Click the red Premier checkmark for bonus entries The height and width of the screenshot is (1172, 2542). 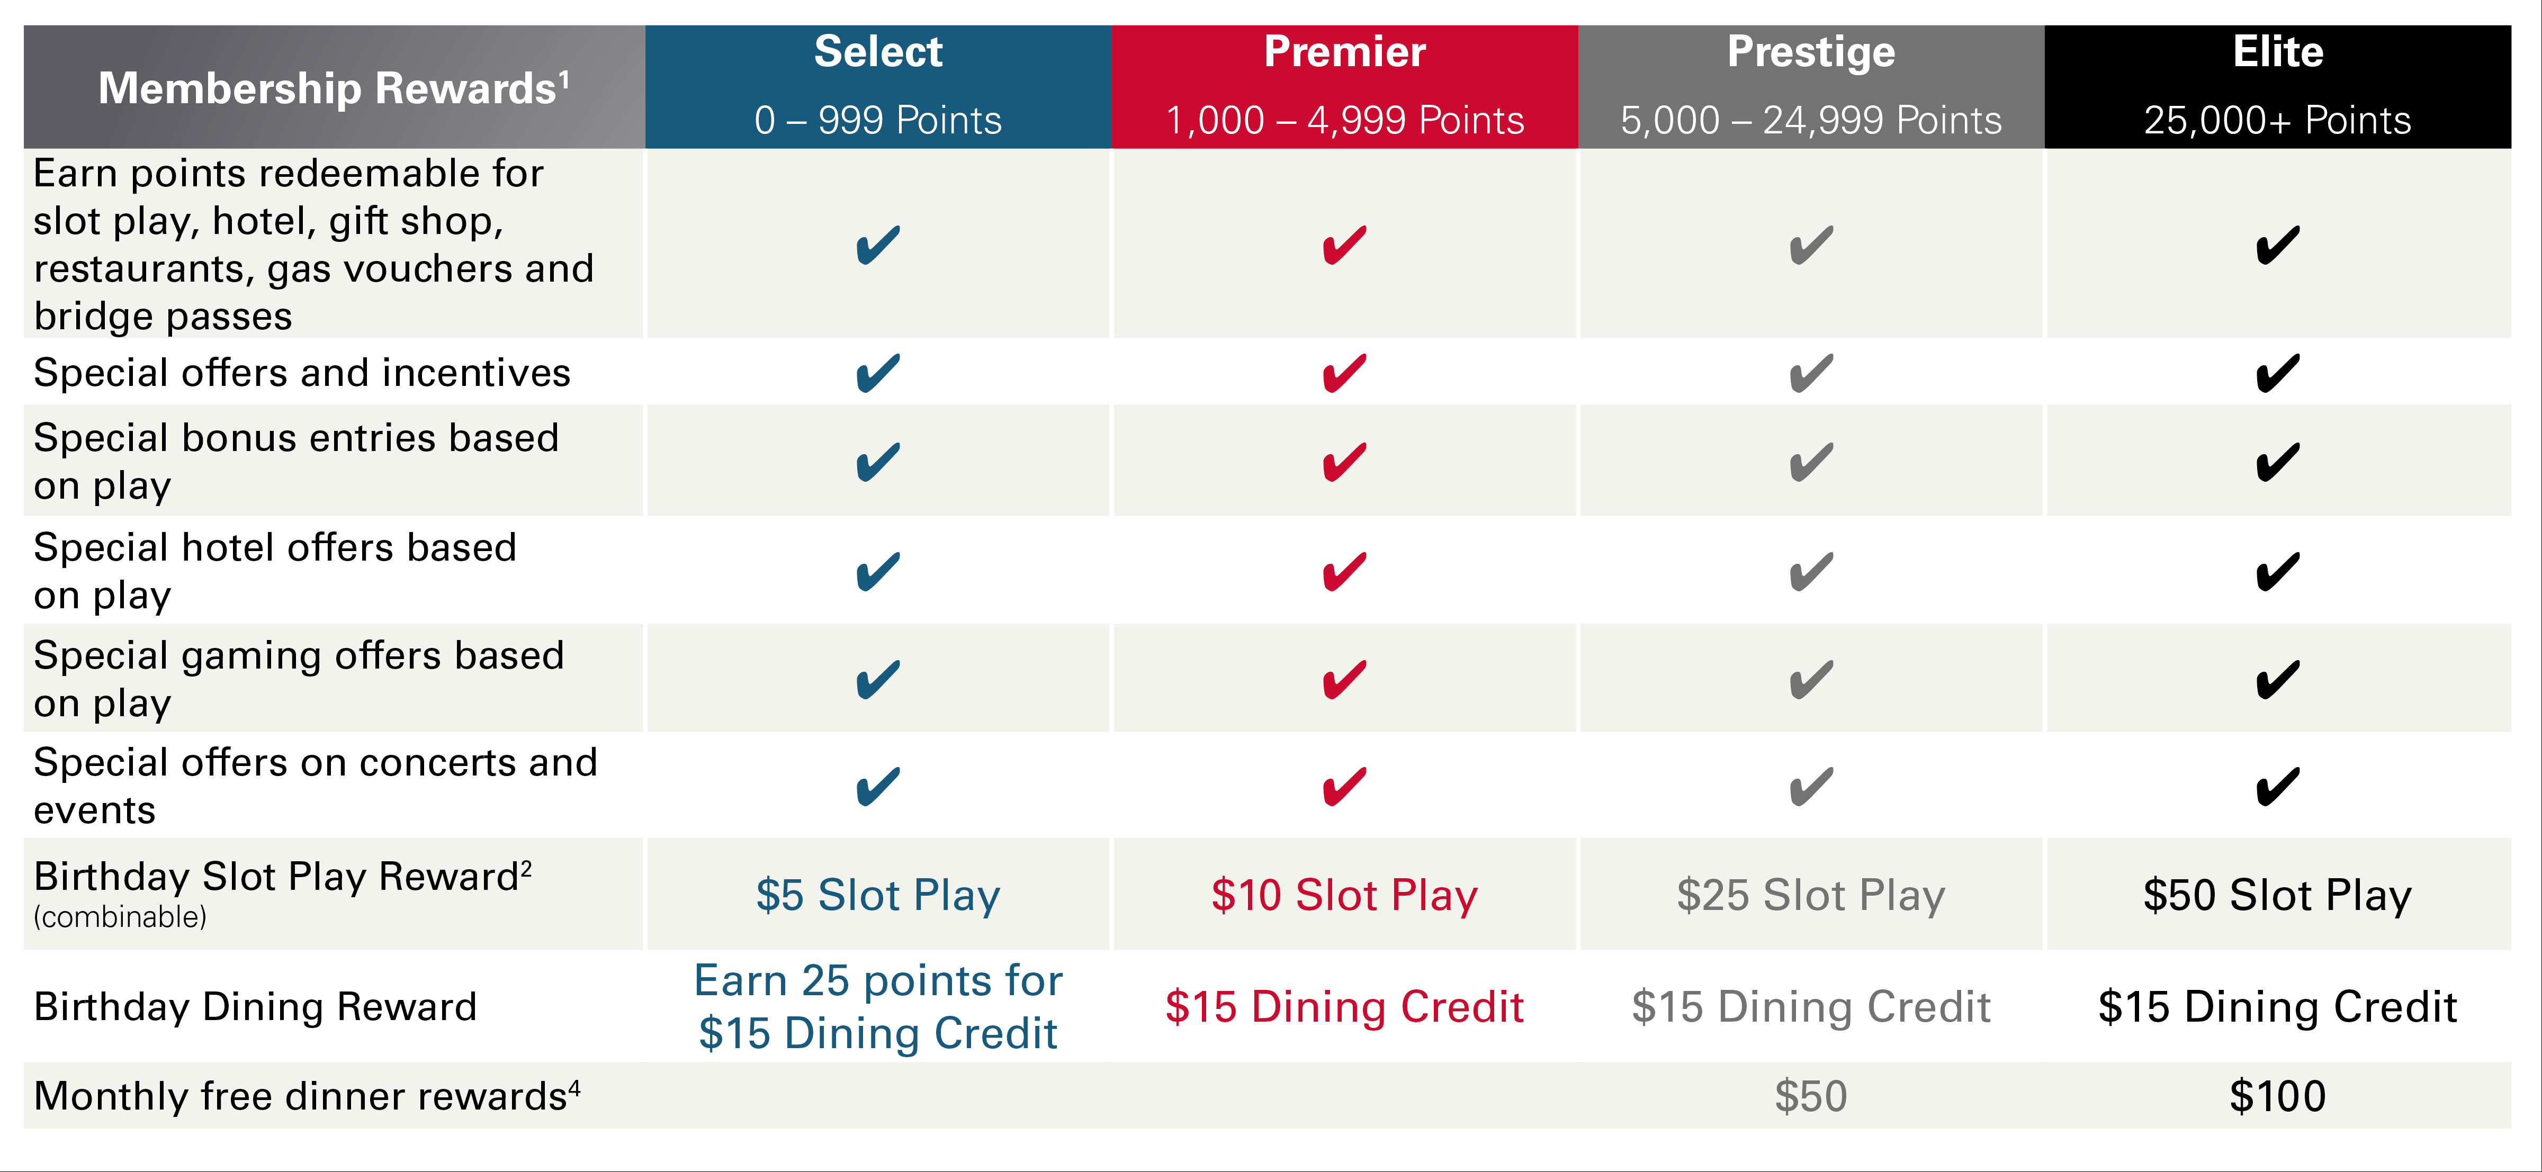[x=1344, y=462]
